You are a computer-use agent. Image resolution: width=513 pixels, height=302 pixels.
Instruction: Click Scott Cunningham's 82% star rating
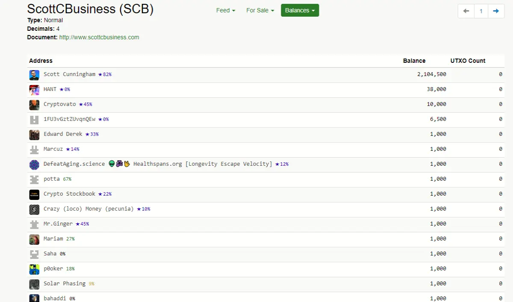pyautogui.click(x=105, y=74)
